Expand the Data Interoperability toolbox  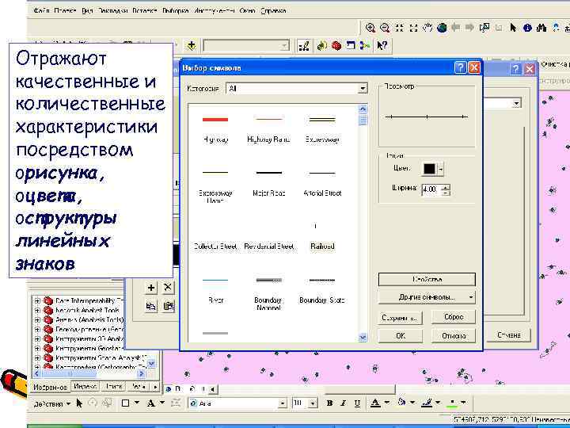(36, 301)
